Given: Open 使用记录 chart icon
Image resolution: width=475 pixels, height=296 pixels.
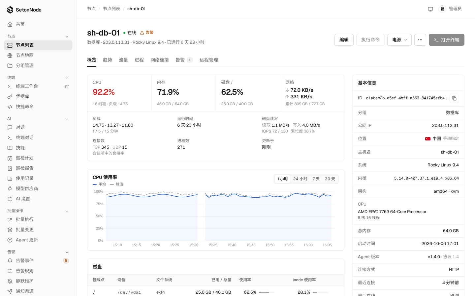Looking at the screenshot, I should [x=10, y=179].
